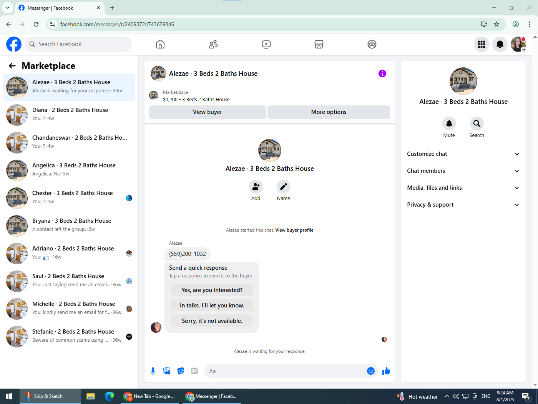Send "Yes, are you interested?" quick response
Viewport: 538px width, 404px height.
click(x=212, y=290)
